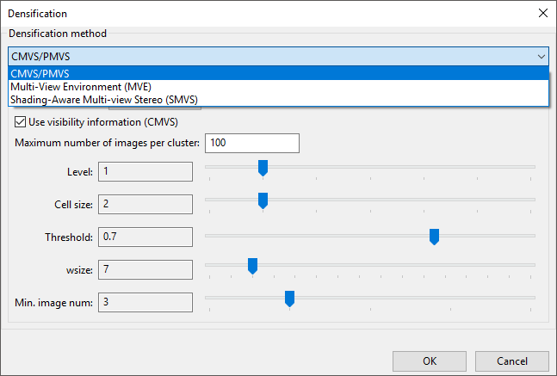Click the Cell size value box
Screen dimensions: 557x376
145,204
